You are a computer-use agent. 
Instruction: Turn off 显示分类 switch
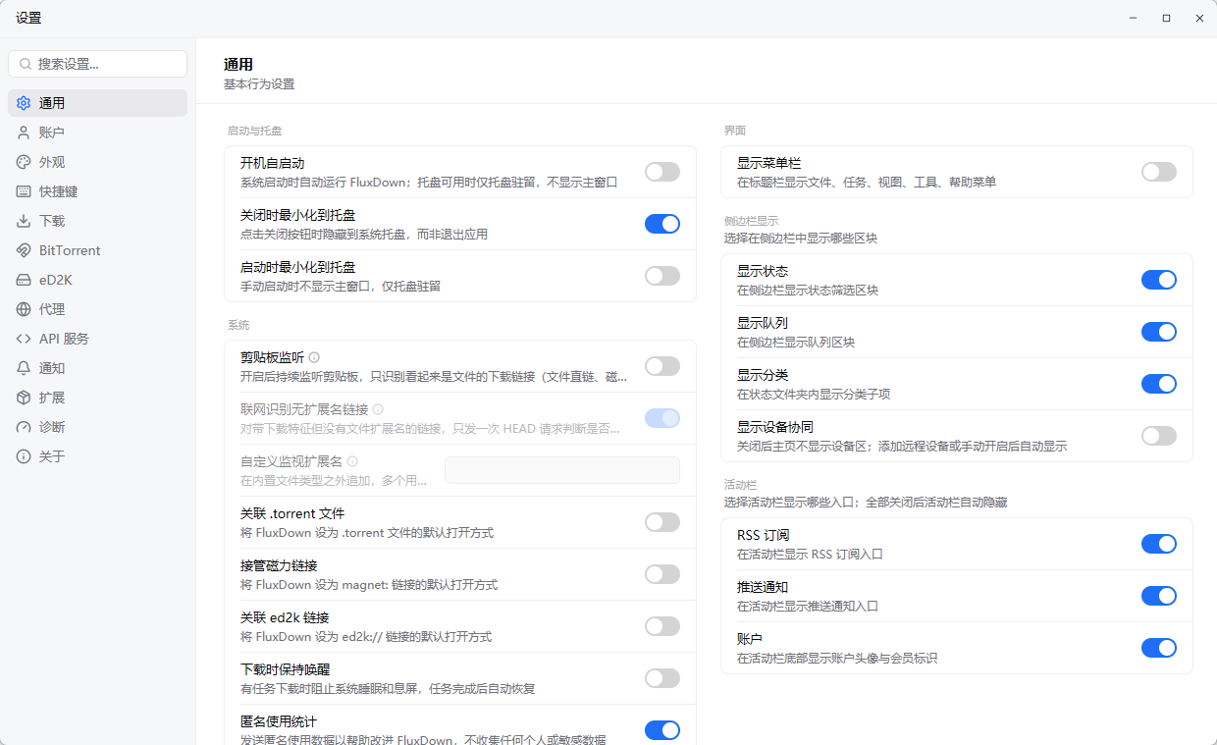(x=1159, y=384)
